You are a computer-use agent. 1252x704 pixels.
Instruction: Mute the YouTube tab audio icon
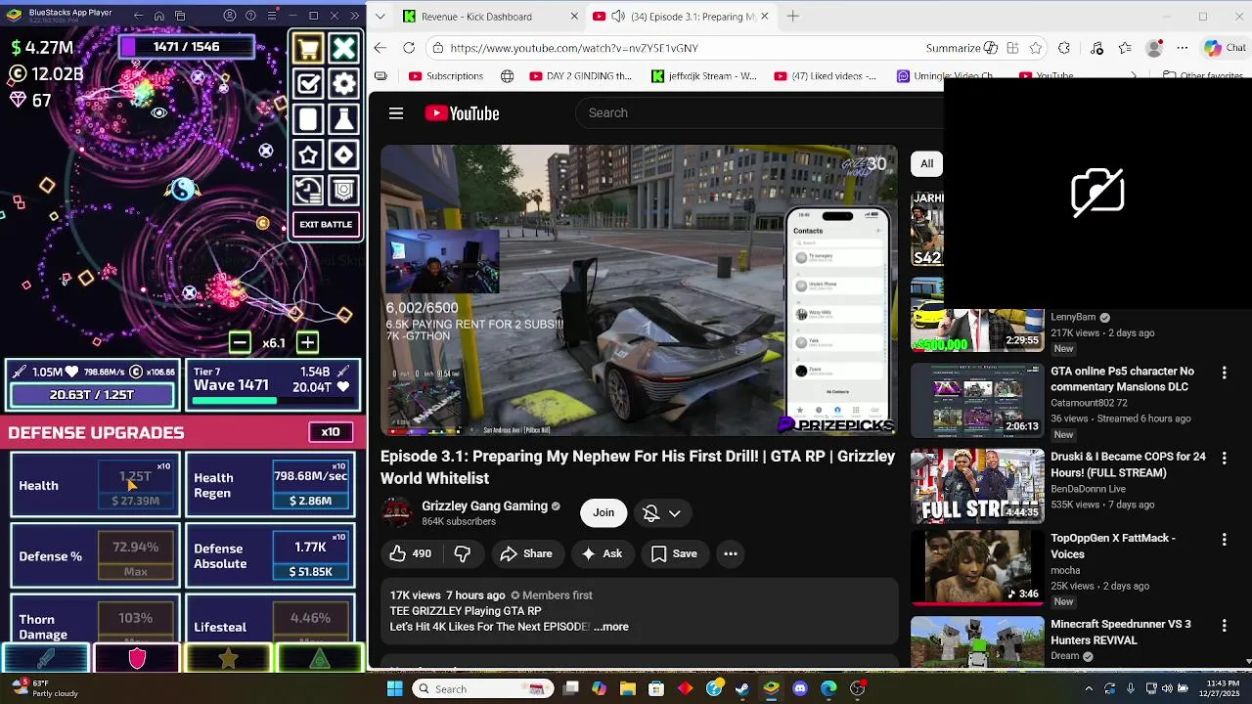(617, 17)
